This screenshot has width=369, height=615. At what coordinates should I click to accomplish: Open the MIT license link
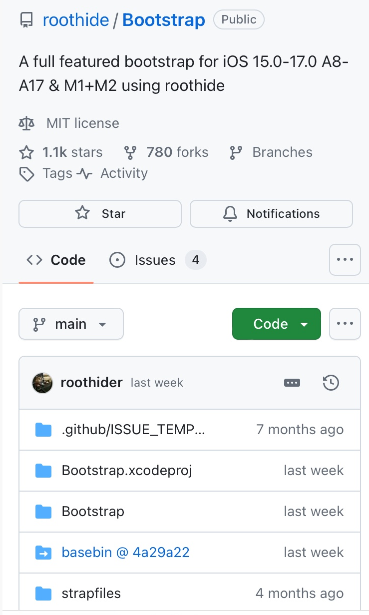[83, 123]
